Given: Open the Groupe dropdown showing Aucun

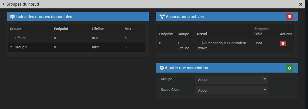Looking at the screenshot, I should (x=231, y=80).
